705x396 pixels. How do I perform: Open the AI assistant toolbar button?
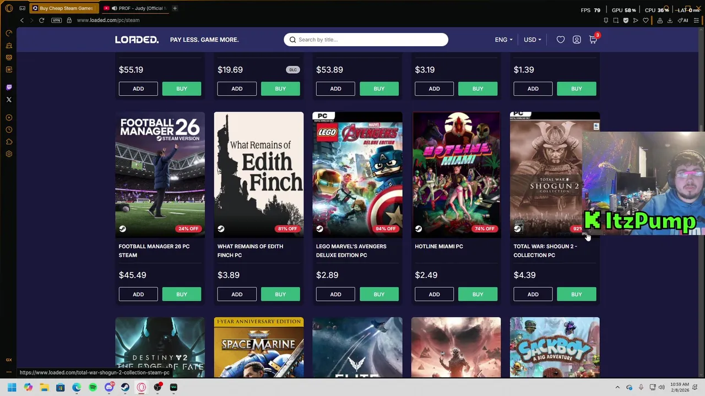(684, 20)
